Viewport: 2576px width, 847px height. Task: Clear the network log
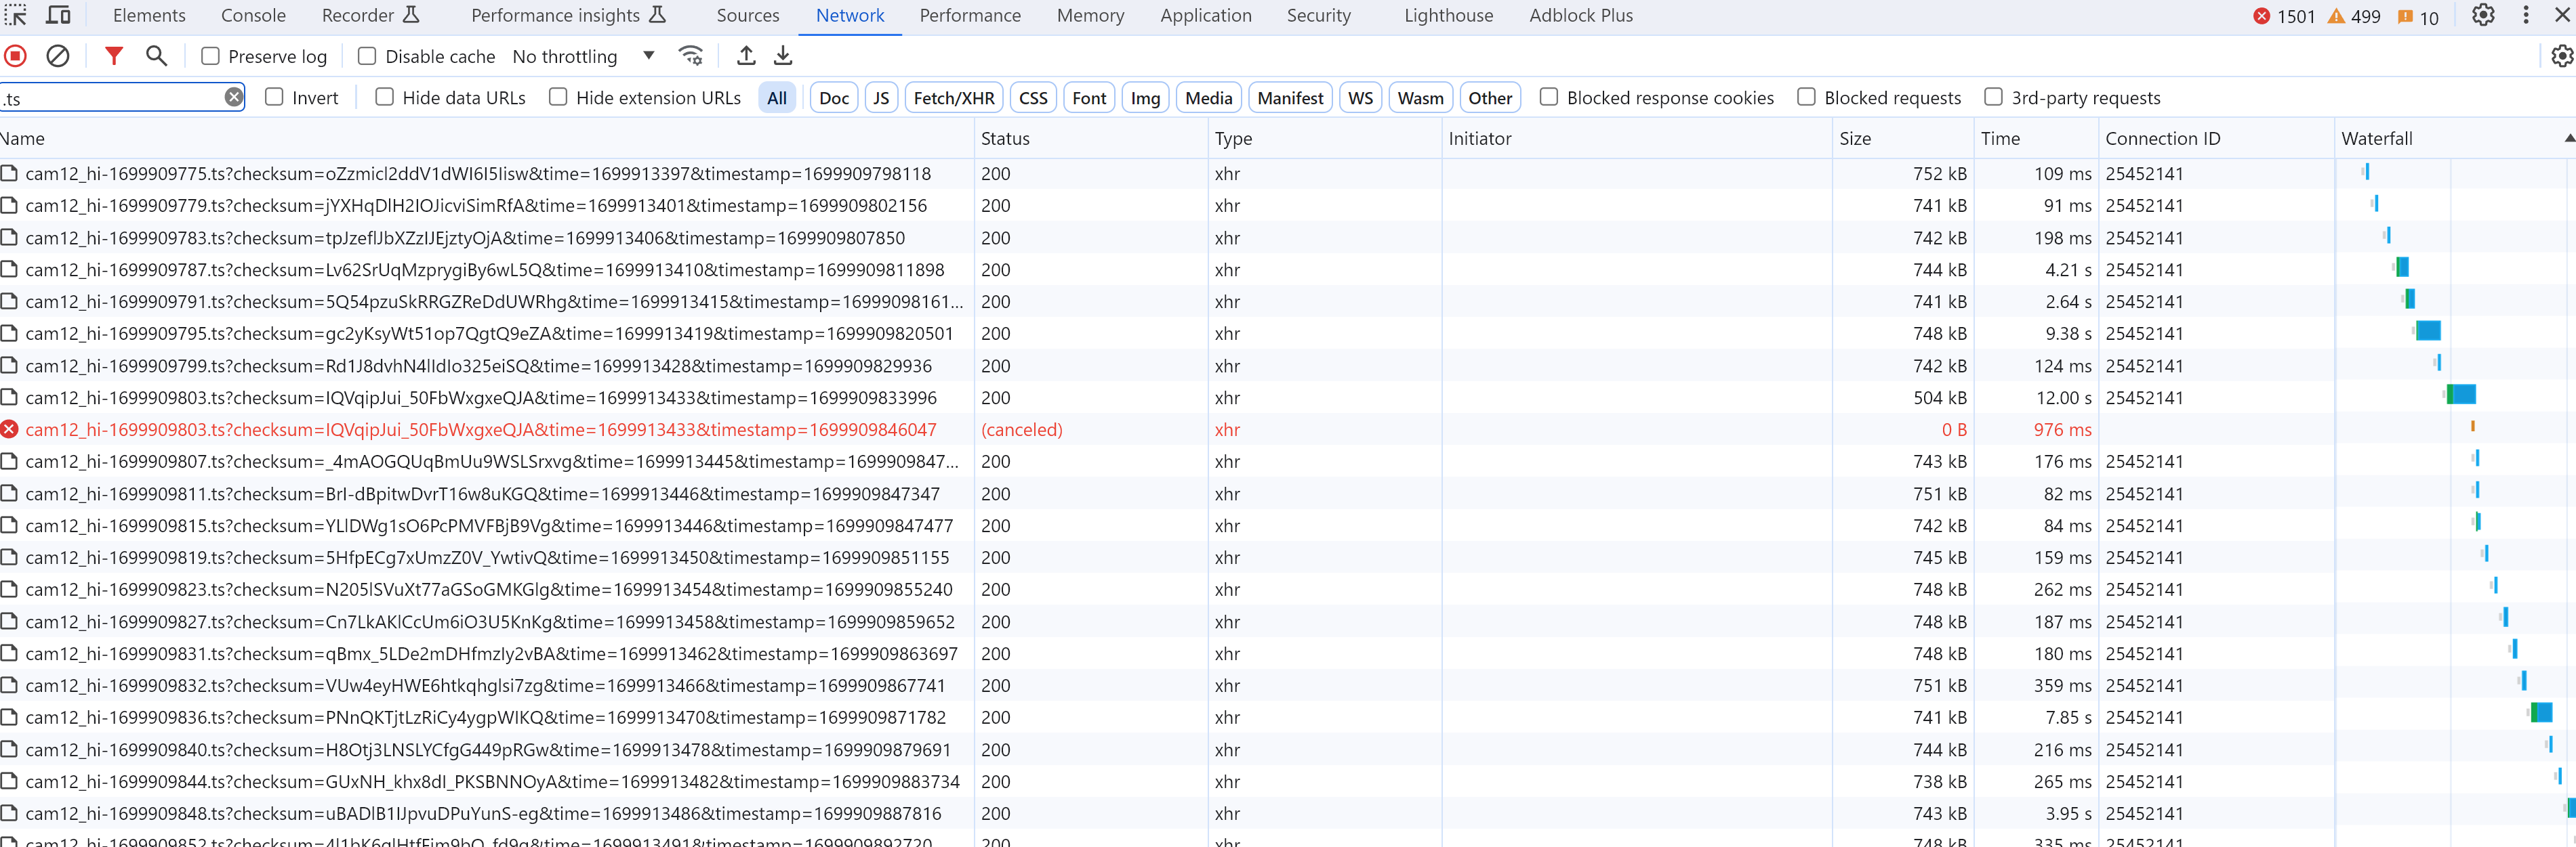(x=58, y=56)
